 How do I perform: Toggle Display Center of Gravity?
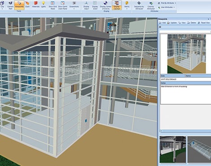(x=105, y=5)
